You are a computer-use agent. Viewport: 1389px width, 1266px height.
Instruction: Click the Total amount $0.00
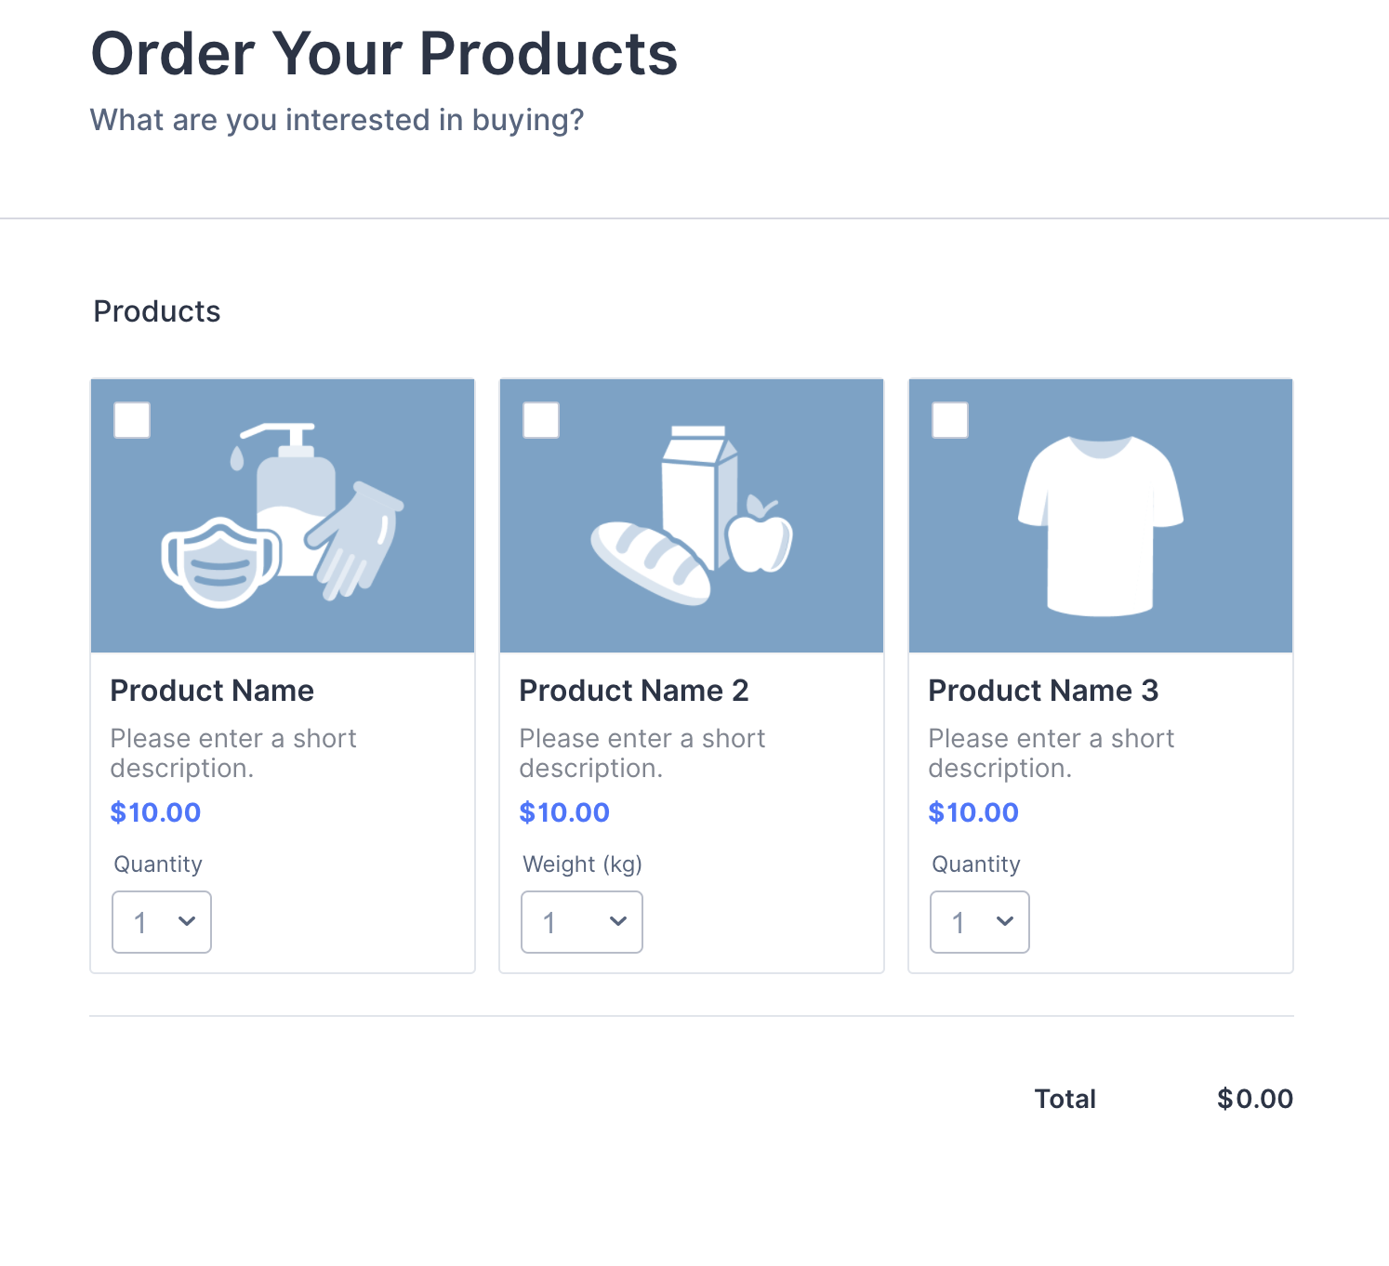coord(1255,1099)
